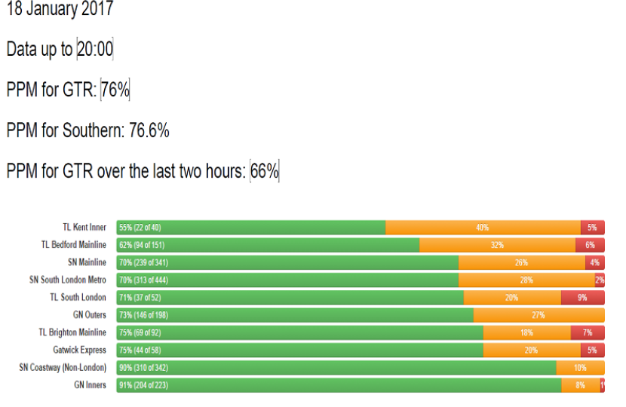The image size is (626, 407).
Task: Click the orange 27% GN Outers segment
Action: click(539, 315)
